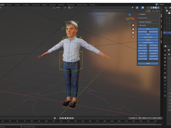Click the Fingers (Detail) layer button

[x=148, y=43]
